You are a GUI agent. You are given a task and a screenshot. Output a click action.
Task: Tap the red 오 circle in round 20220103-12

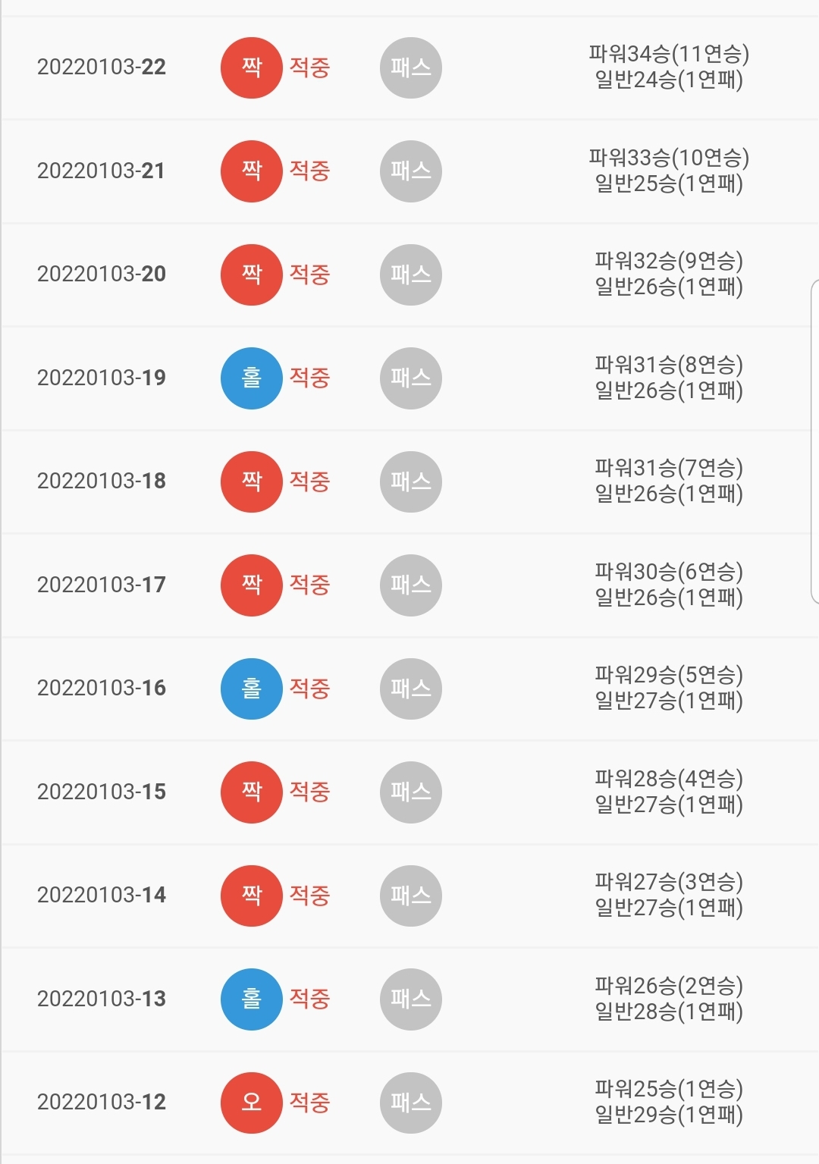(252, 1103)
